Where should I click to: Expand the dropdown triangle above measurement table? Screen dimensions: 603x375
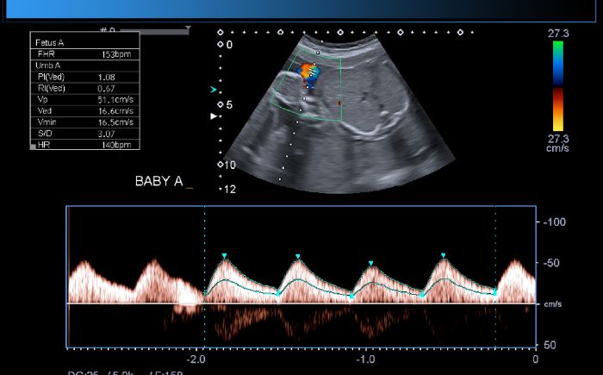coord(187,31)
